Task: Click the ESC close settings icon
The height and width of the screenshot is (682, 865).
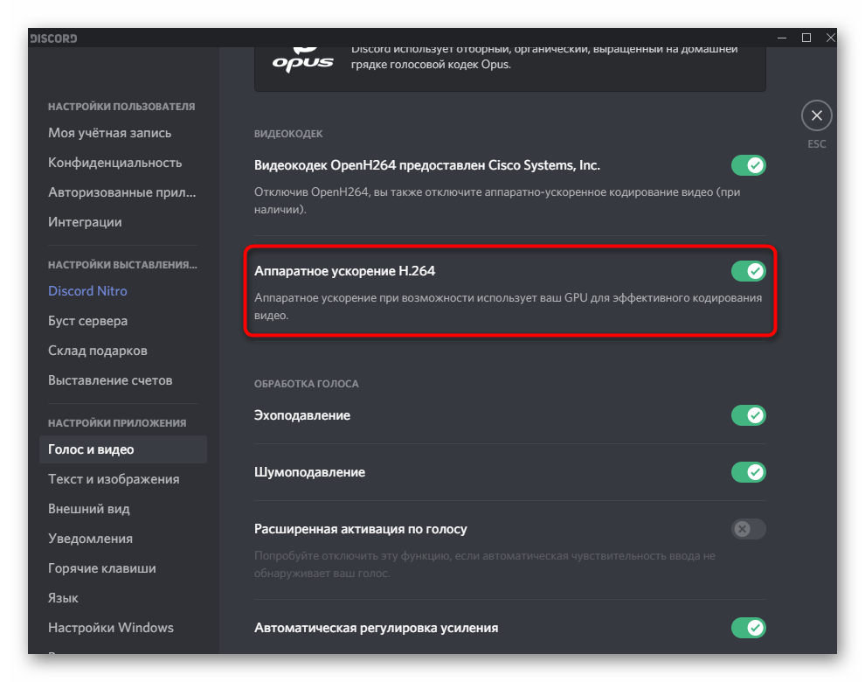Action: point(816,115)
